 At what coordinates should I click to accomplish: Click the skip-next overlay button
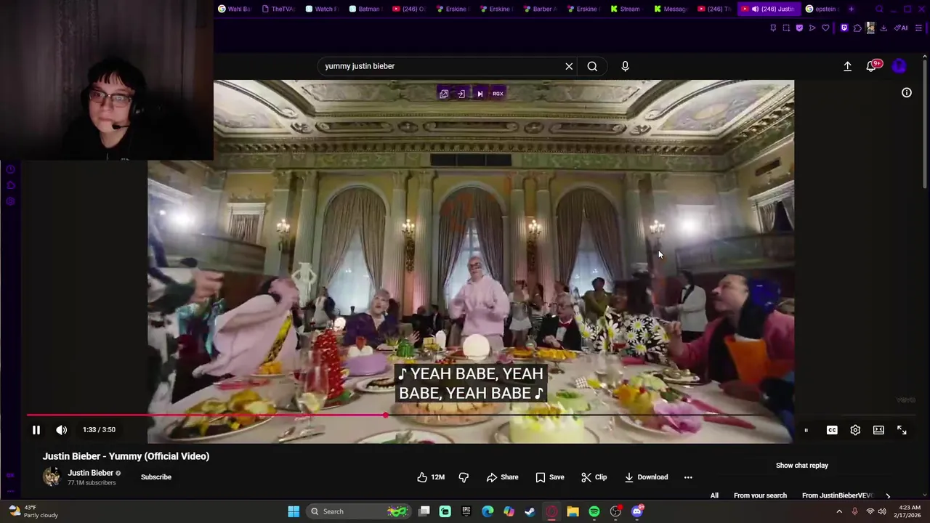(480, 94)
